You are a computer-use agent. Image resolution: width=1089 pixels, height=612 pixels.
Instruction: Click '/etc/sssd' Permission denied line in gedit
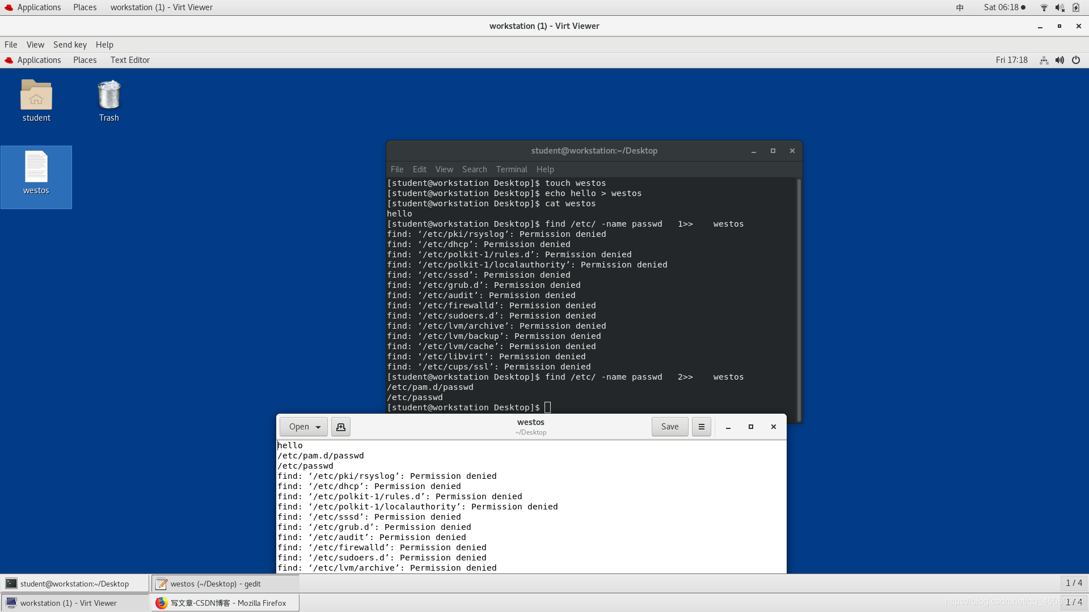click(369, 517)
